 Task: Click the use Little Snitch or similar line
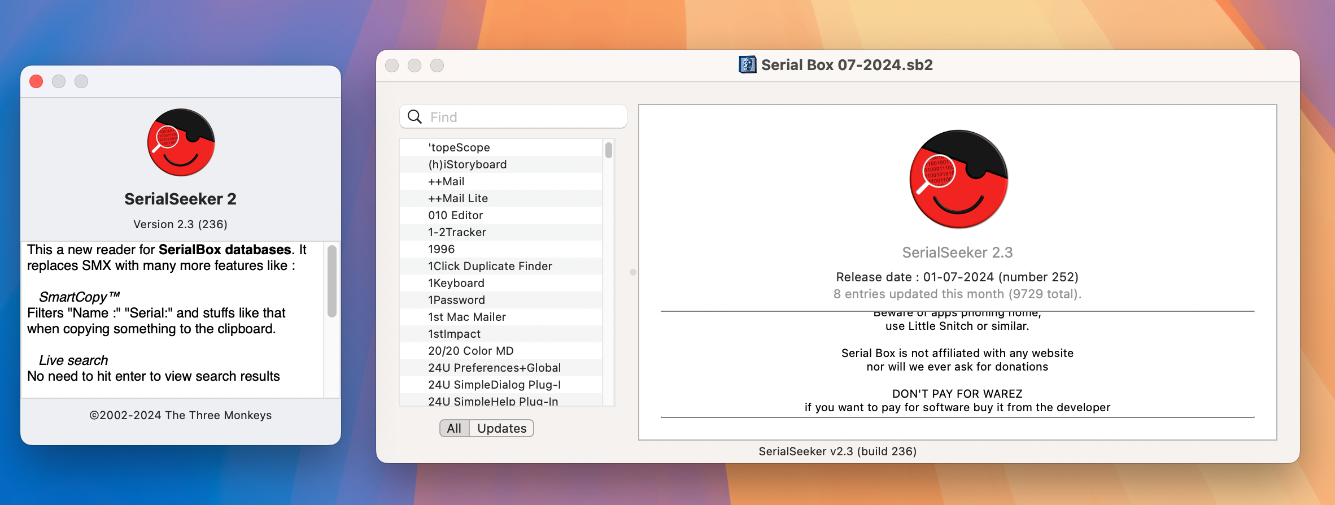click(x=957, y=326)
